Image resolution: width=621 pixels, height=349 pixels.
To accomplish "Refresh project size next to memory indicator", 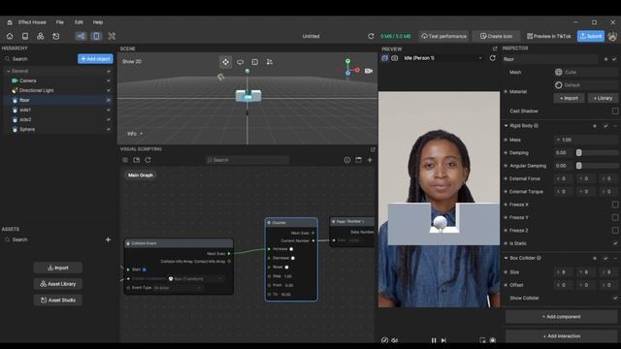I will point(371,36).
